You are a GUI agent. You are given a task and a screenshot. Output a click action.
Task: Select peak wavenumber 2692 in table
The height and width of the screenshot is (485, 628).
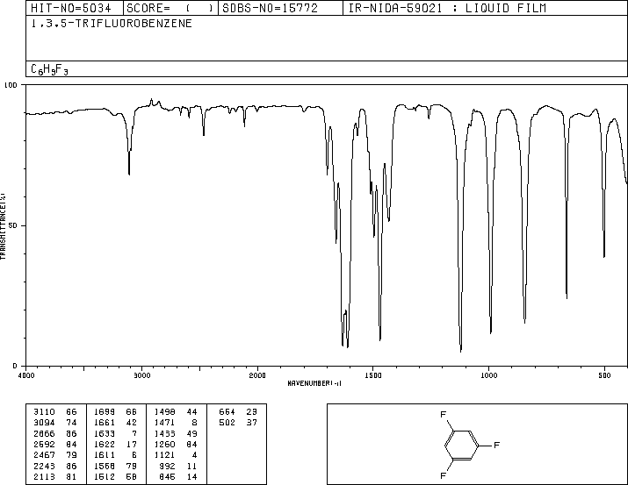(x=44, y=444)
